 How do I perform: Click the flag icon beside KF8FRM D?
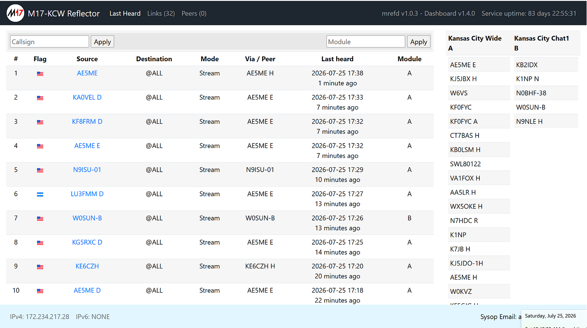tap(40, 122)
